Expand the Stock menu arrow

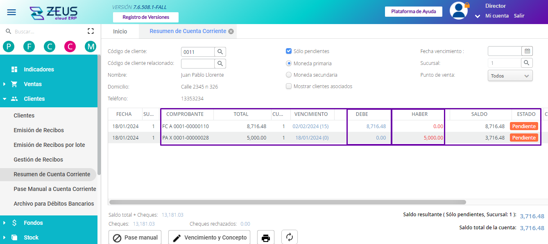point(5,237)
